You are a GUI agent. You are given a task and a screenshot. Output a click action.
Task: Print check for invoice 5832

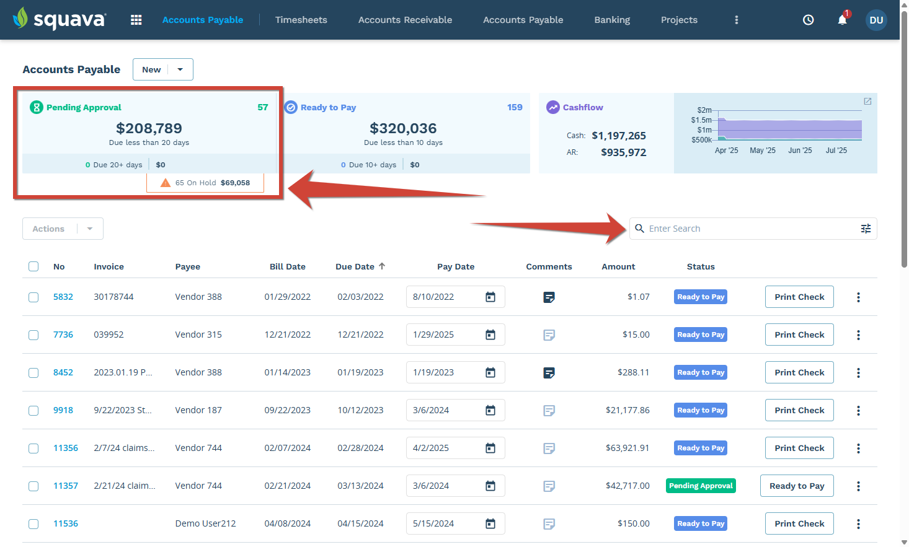[x=799, y=297]
